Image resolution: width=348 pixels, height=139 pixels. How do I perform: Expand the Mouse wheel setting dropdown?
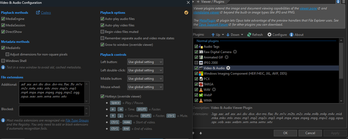coord(145,87)
